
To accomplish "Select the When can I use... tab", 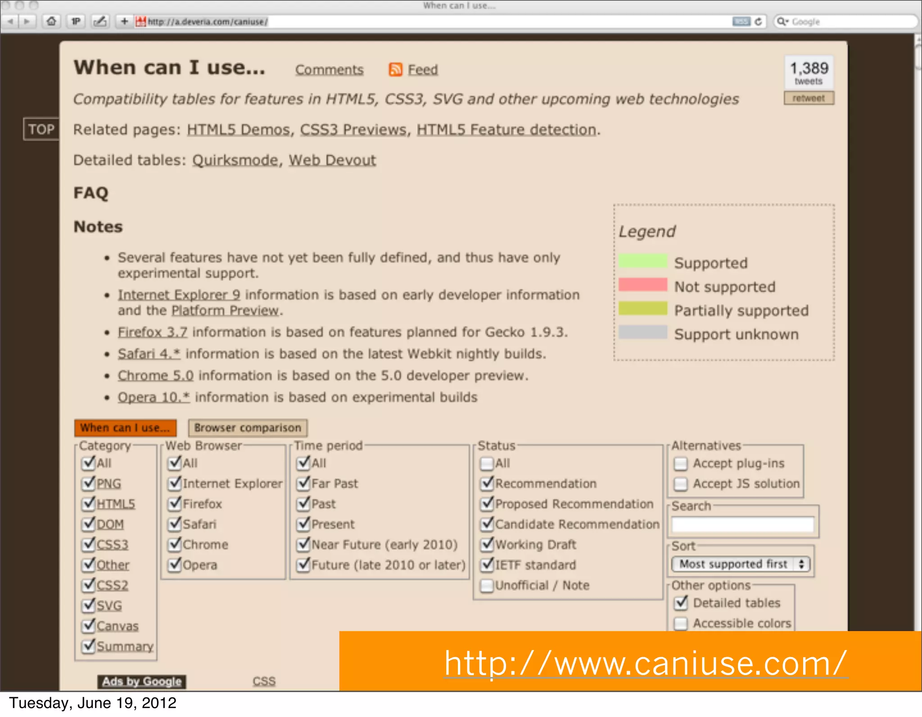I will (x=125, y=428).
